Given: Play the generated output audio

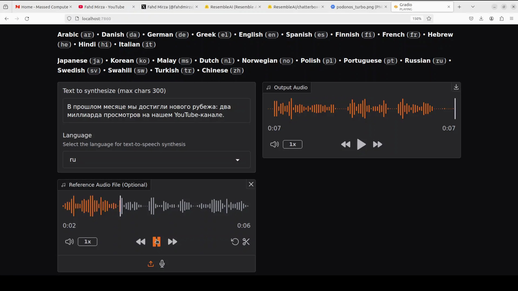Looking at the screenshot, I should [x=361, y=144].
